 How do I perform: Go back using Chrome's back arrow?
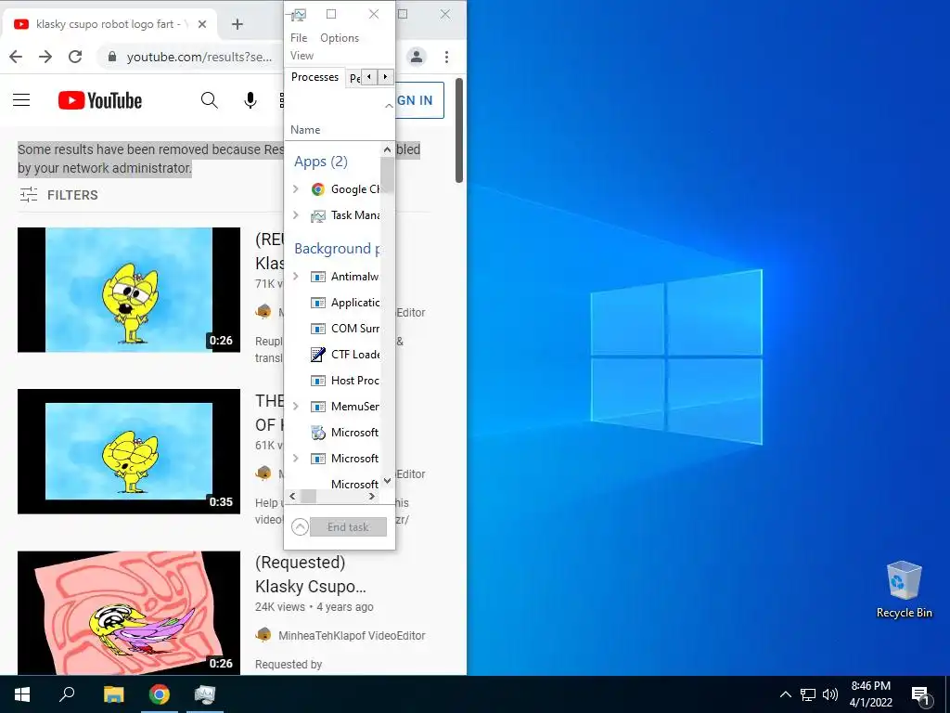[17, 57]
